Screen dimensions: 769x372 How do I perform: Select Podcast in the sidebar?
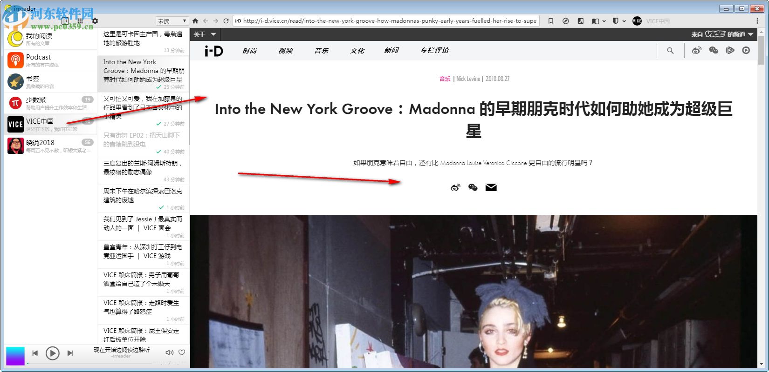[x=50, y=60]
